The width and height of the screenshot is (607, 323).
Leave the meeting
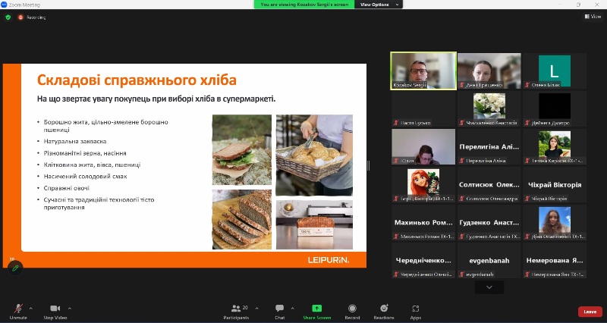pyautogui.click(x=590, y=312)
